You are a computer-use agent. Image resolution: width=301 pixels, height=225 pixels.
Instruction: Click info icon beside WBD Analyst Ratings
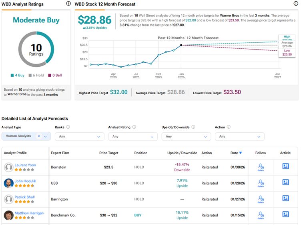[68, 4]
